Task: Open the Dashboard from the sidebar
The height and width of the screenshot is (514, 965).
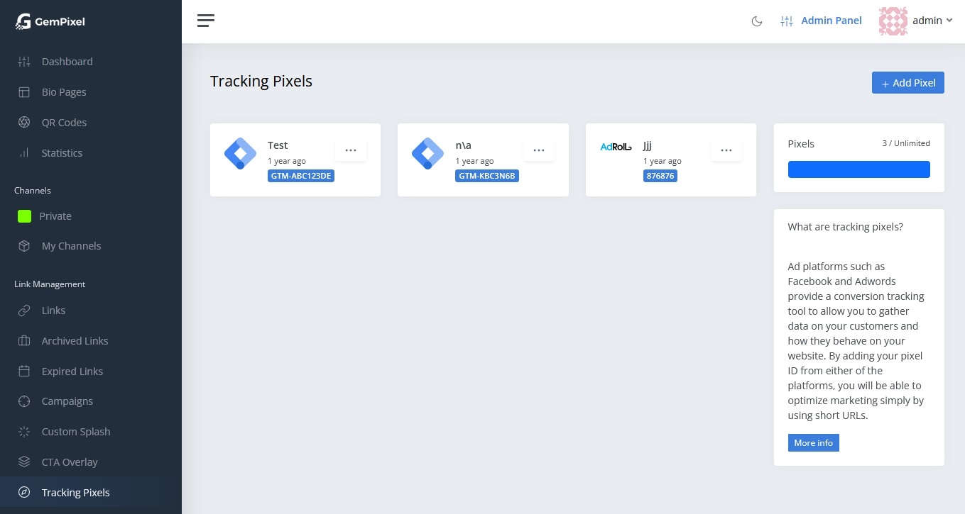Action: pyautogui.click(x=67, y=62)
